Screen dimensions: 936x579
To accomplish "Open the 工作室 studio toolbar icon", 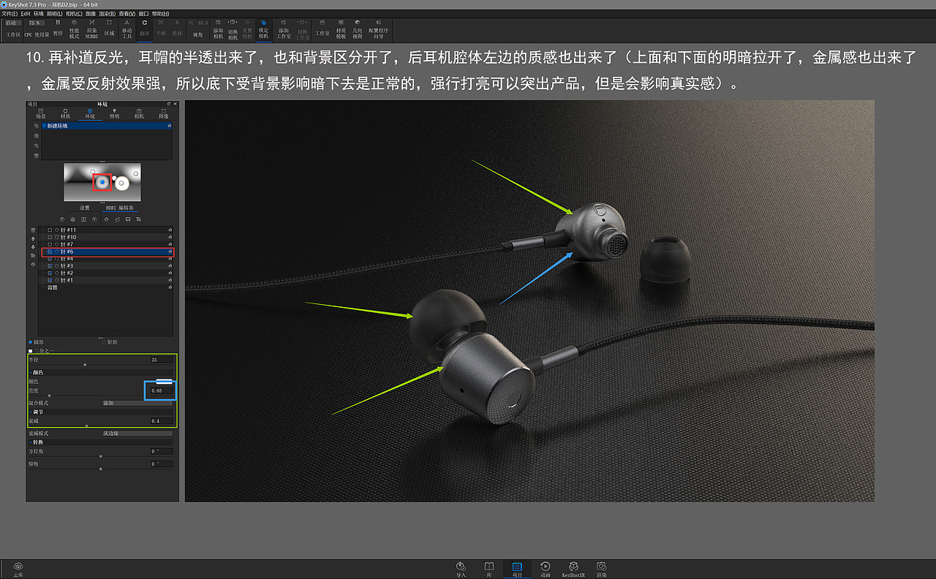I will point(322,28).
